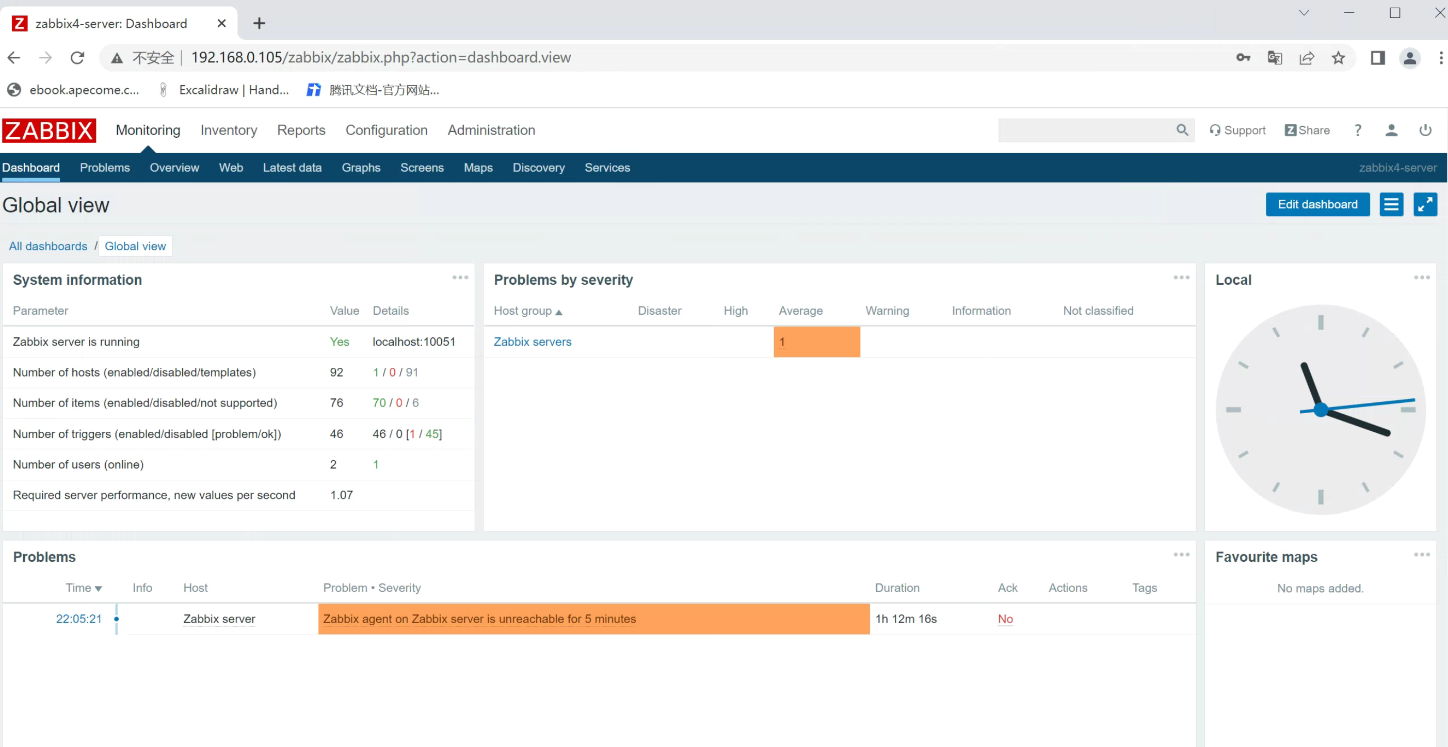Open the help question mark icon
The width and height of the screenshot is (1448, 747).
tap(1358, 131)
